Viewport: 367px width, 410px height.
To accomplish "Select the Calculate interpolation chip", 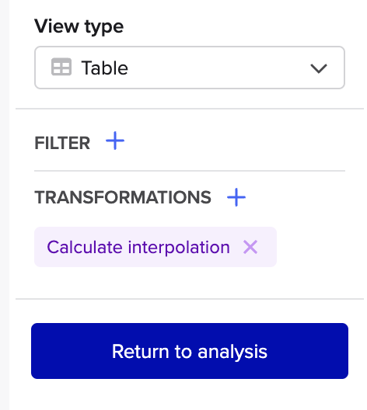I will (156, 247).
